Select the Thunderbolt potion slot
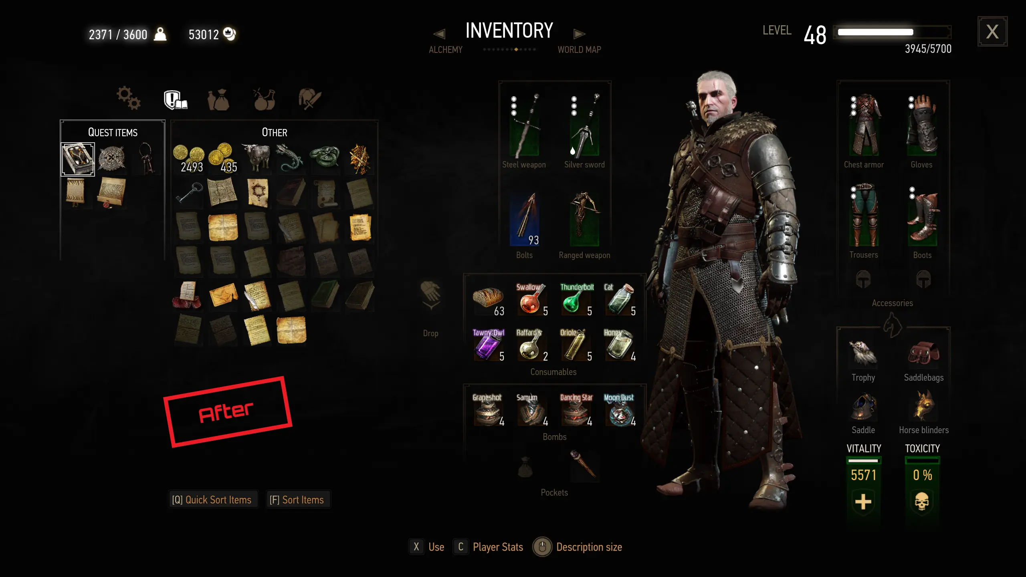This screenshot has height=577, width=1026. pyautogui.click(x=576, y=299)
